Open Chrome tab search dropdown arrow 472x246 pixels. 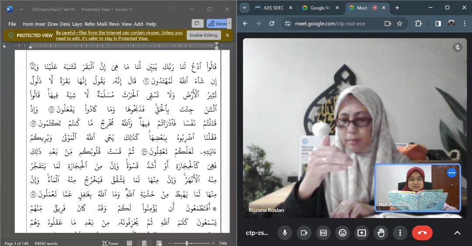pyautogui.click(x=244, y=8)
